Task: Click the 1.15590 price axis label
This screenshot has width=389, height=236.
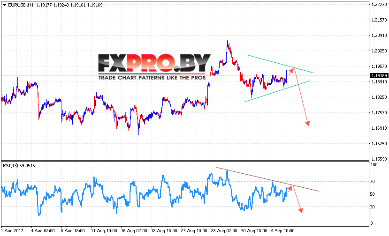Action: [379, 159]
